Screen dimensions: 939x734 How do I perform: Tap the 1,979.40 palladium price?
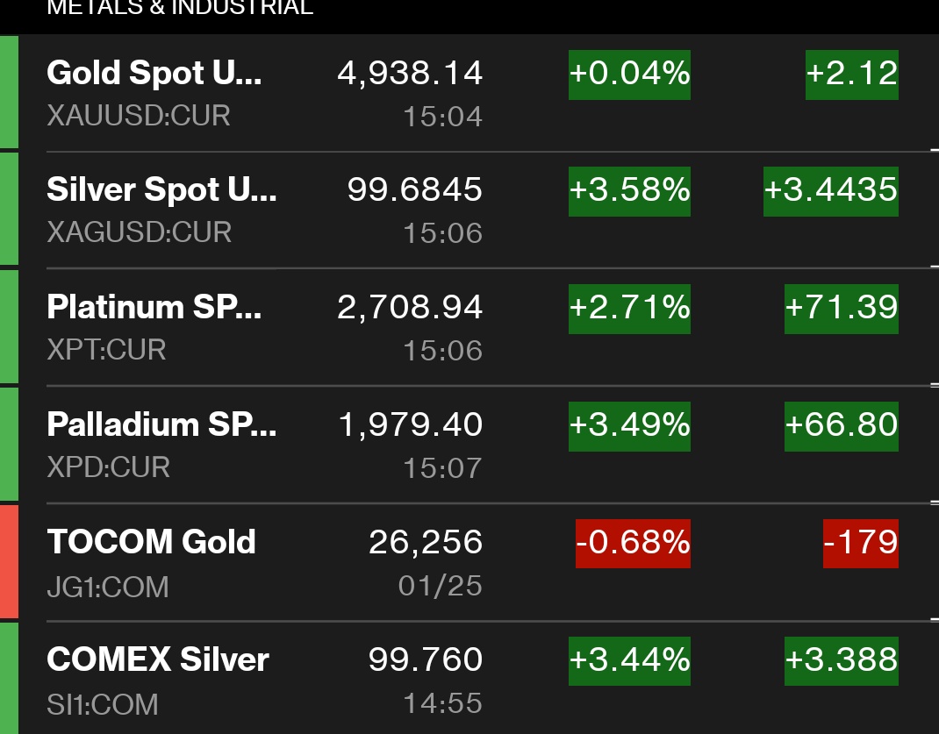click(411, 424)
